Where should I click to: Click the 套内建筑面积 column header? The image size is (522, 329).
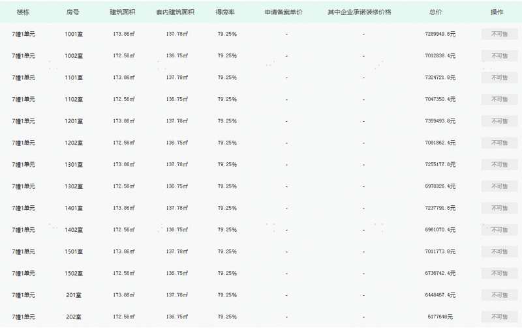[176, 12]
